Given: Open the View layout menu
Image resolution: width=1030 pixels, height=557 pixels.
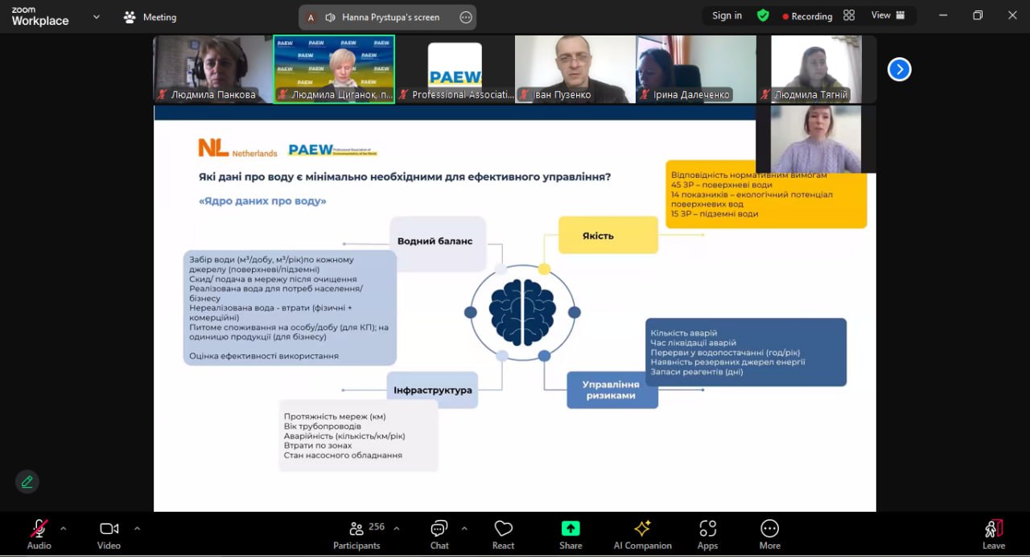Looking at the screenshot, I should click(x=888, y=15).
